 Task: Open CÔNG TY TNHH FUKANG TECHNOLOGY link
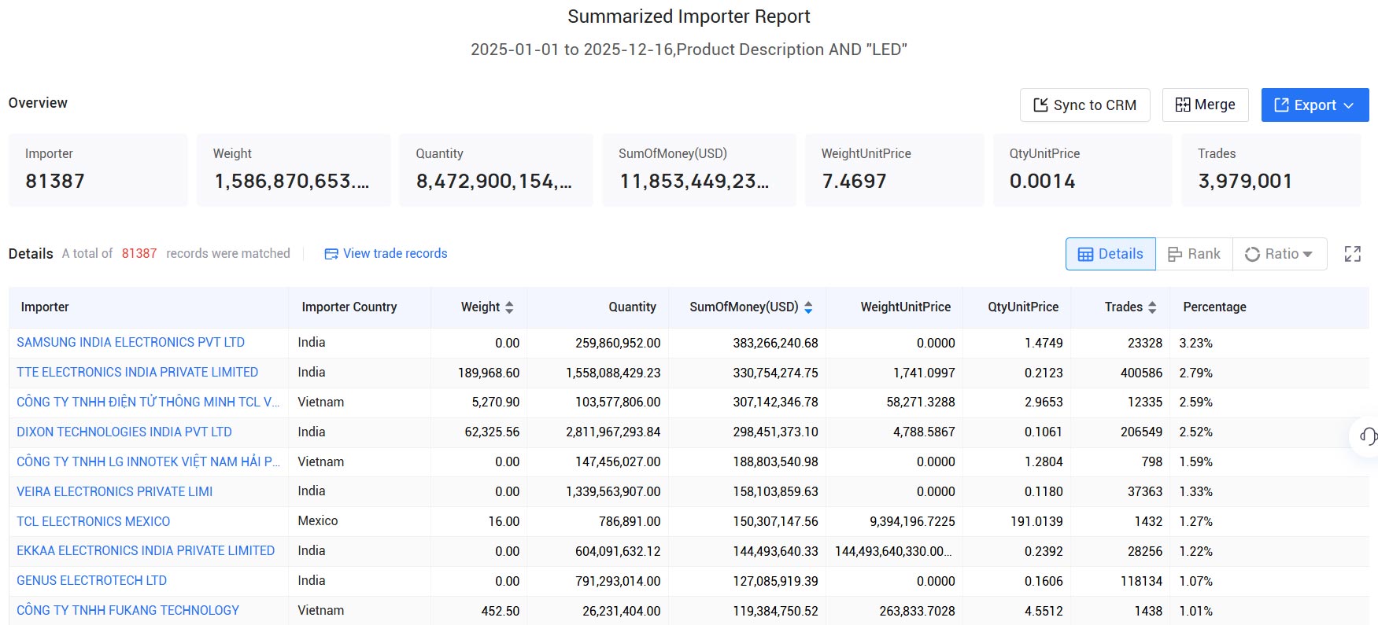point(127,611)
